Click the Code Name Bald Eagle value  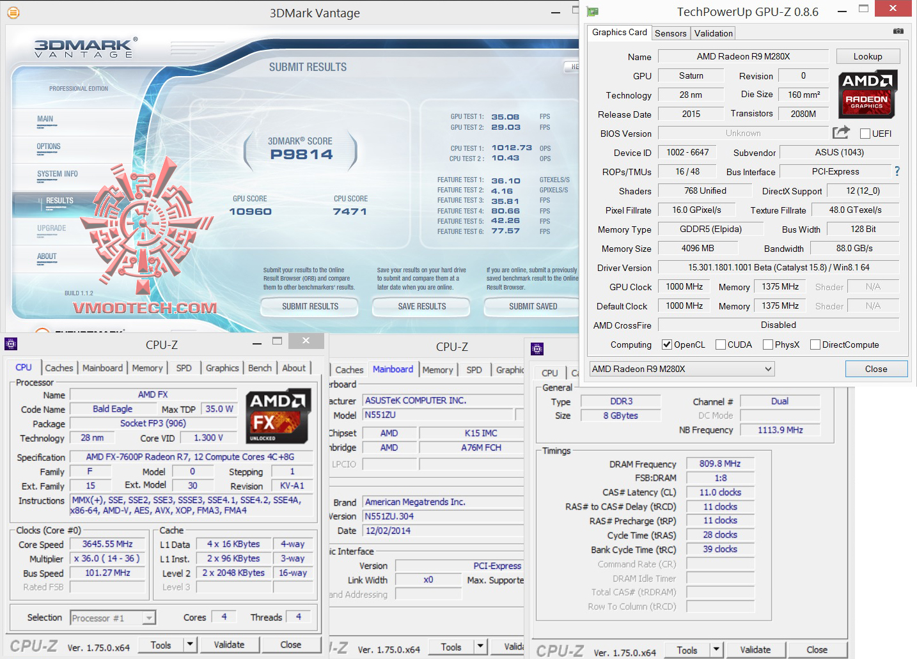pos(113,409)
